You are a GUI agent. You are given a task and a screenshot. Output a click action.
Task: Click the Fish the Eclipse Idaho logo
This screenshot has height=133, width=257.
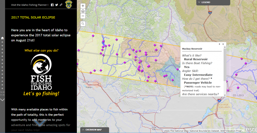tap(41, 72)
